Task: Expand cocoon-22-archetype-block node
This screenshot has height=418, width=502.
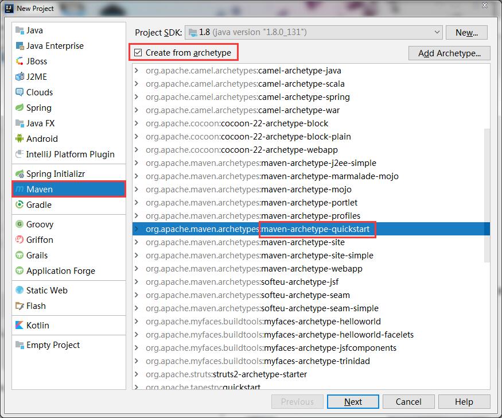Action: coord(137,123)
